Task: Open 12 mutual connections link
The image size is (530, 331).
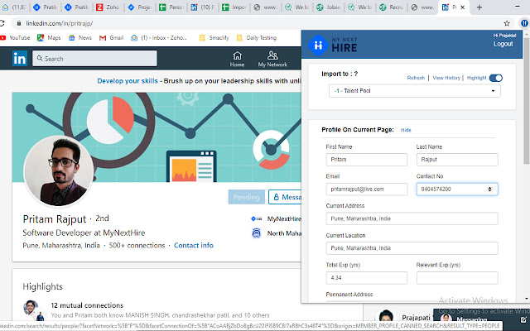Action: pyautogui.click(x=87, y=305)
